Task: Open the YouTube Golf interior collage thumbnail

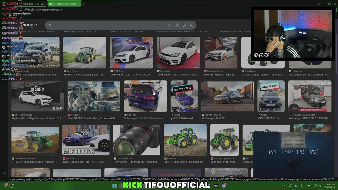Action: click(x=94, y=96)
